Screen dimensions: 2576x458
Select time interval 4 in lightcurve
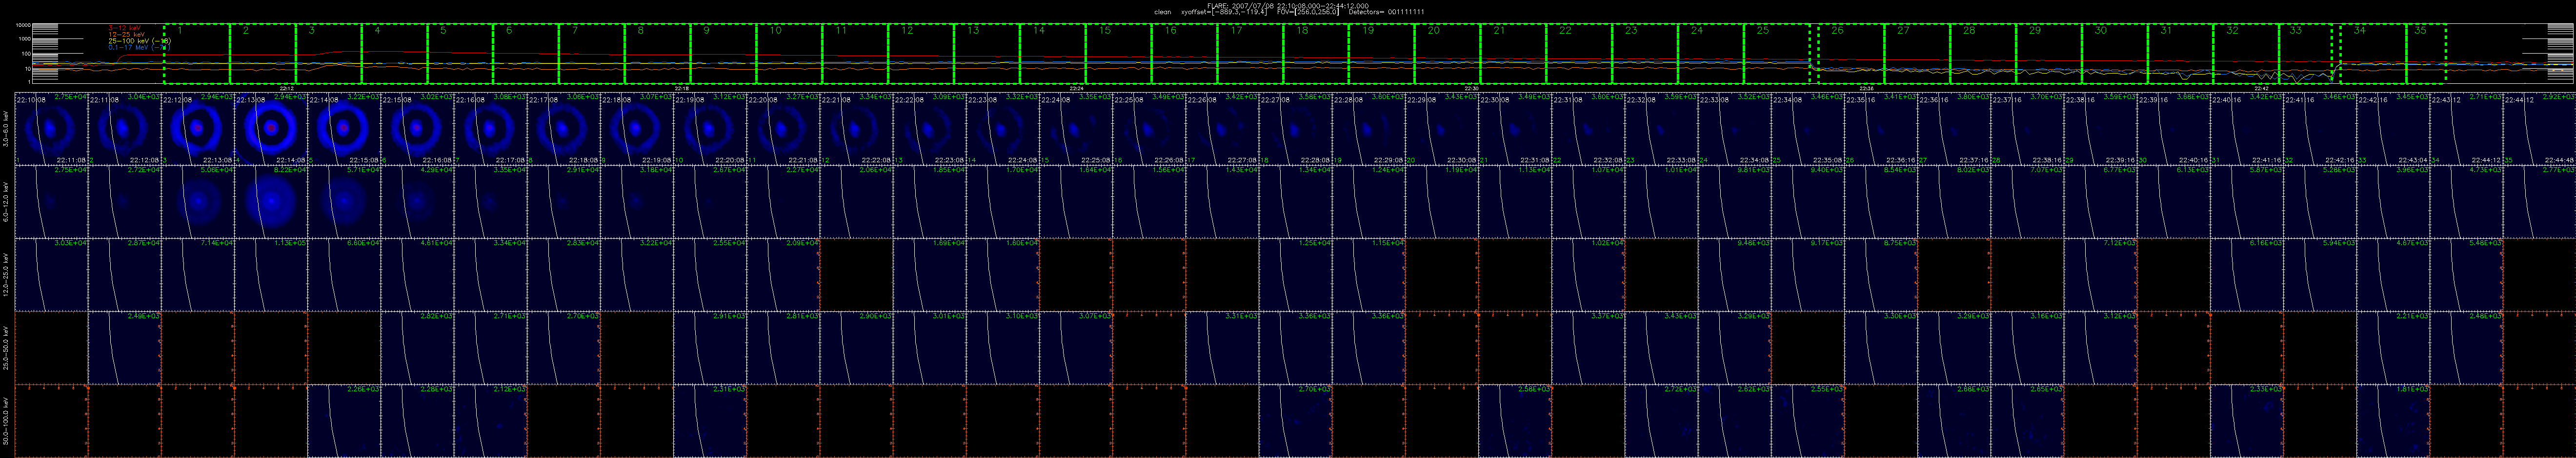tap(394, 54)
